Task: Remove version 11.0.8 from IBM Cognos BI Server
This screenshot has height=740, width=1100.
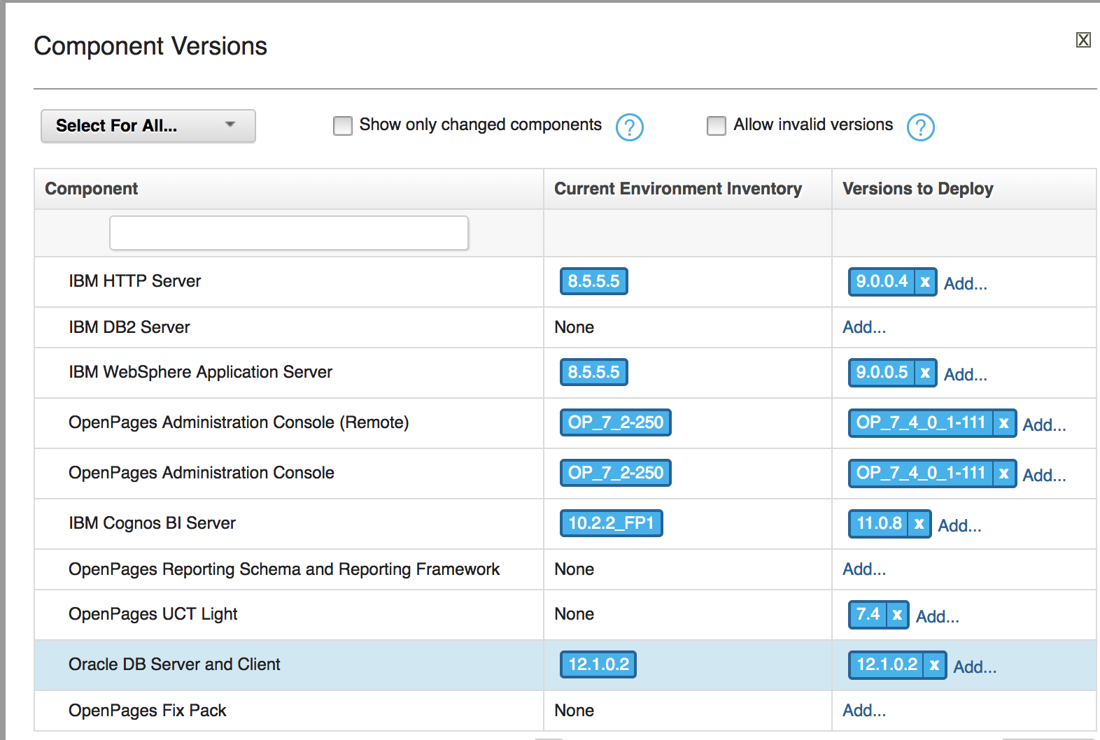Action: point(919,524)
